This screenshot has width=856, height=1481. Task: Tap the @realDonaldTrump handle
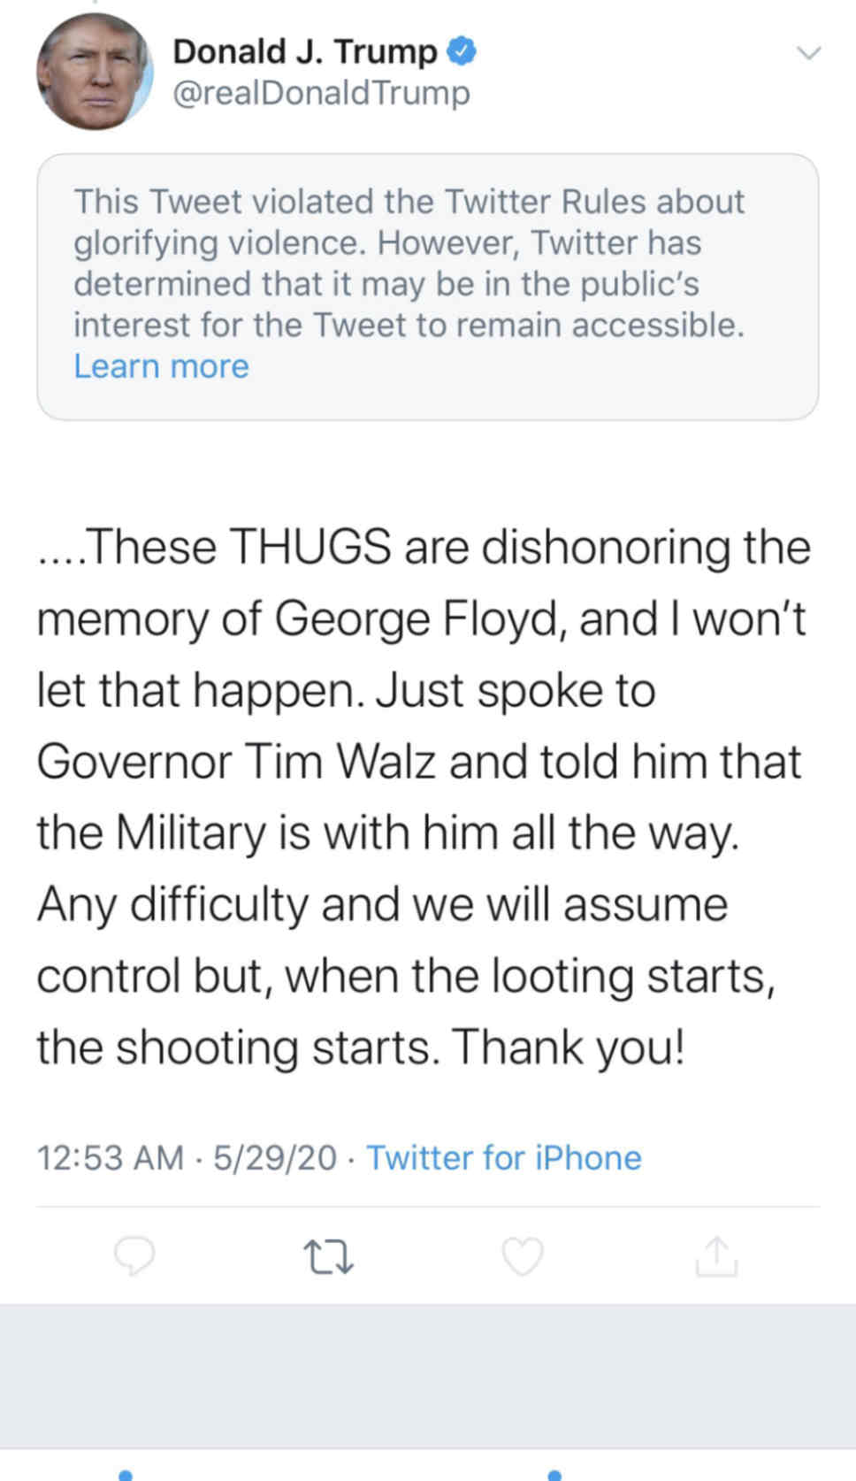tap(320, 93)
